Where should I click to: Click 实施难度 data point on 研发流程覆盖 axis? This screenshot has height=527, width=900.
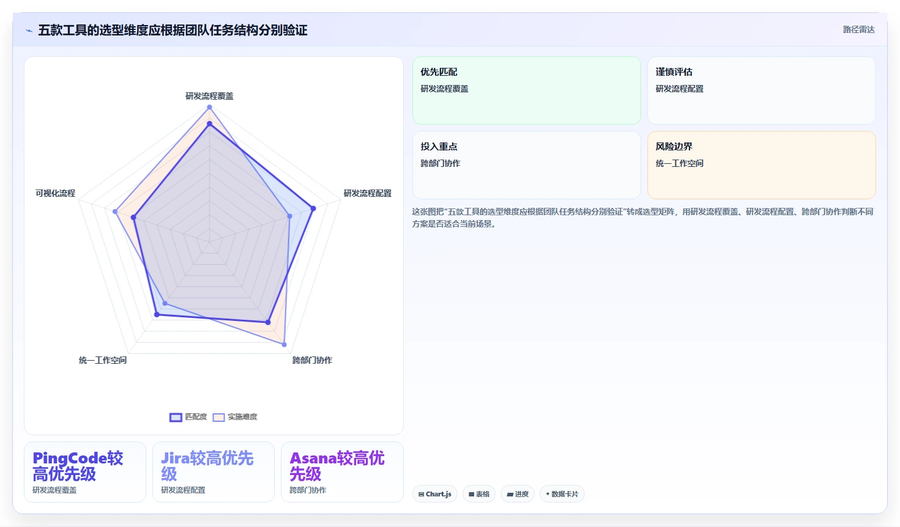pos(209,107)
